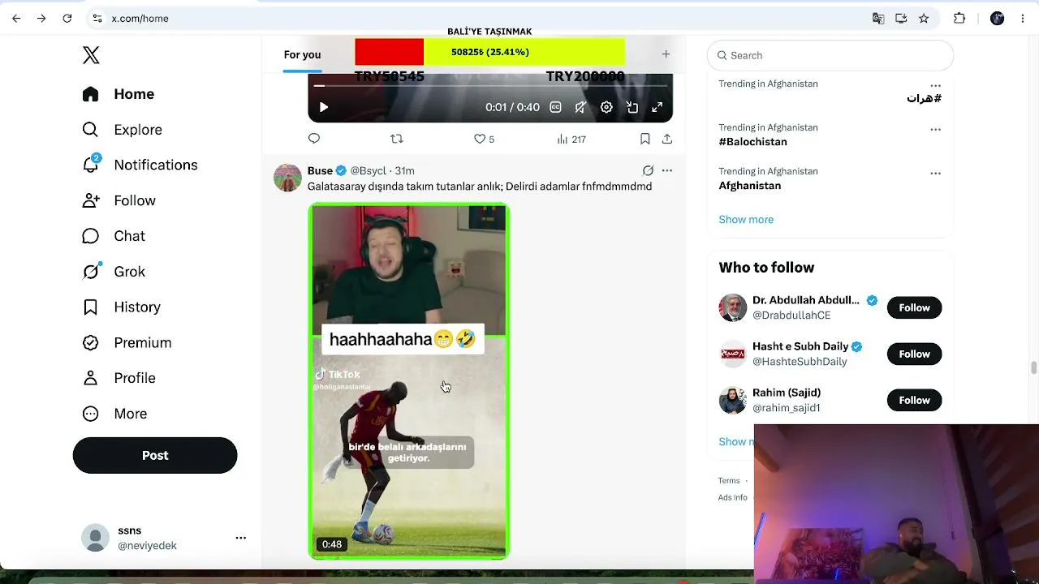Translate this page using the toolbar icon
The image size is (1039, 584).
pyautogui.click(x=878, y=18)
